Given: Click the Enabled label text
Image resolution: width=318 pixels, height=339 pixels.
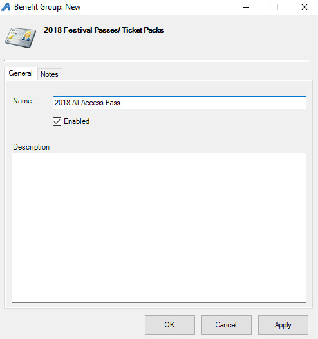Looking at the screenshot, I should tap(77, 121).
